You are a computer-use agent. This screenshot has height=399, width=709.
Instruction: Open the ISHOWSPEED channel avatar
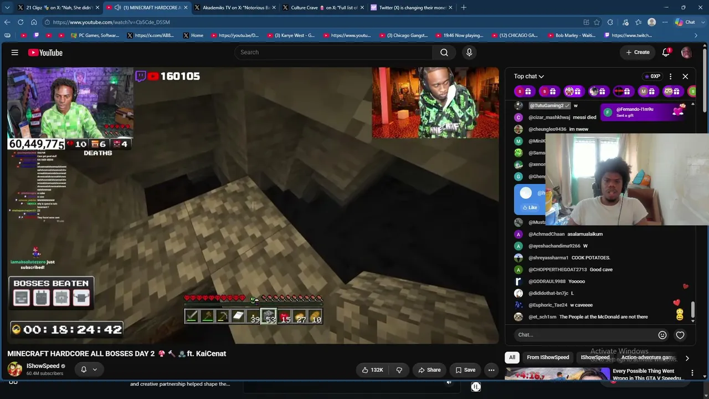point(15,369)
